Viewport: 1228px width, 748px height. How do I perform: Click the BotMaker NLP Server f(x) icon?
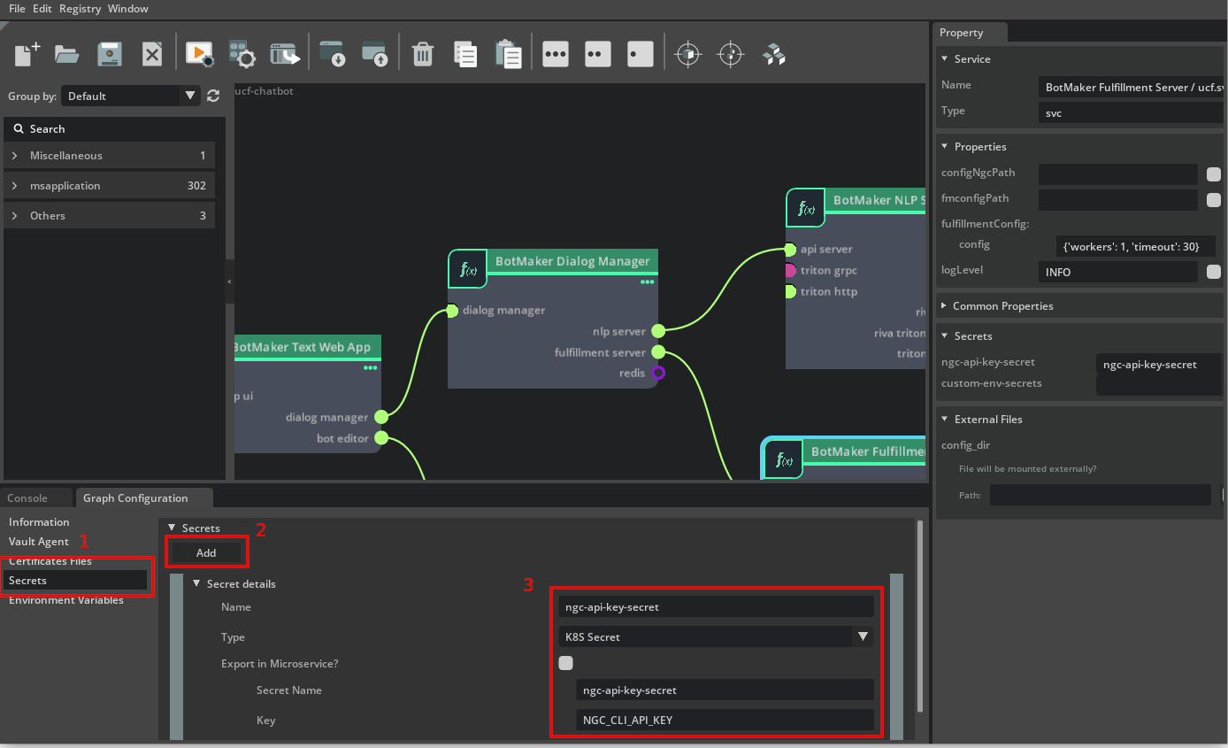tap(806, 208)
